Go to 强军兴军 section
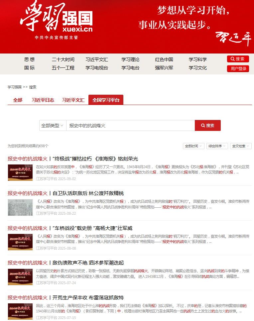This screenshot has width=254, height=321. (164, 68)
